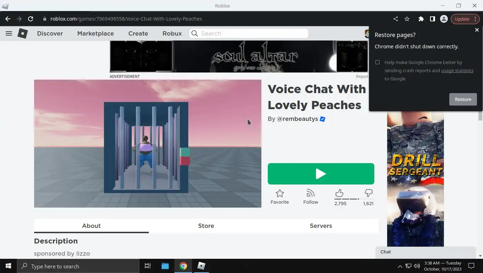Open the usage statistics link
The image size is (483, 273).
click(x=457, y=70)
